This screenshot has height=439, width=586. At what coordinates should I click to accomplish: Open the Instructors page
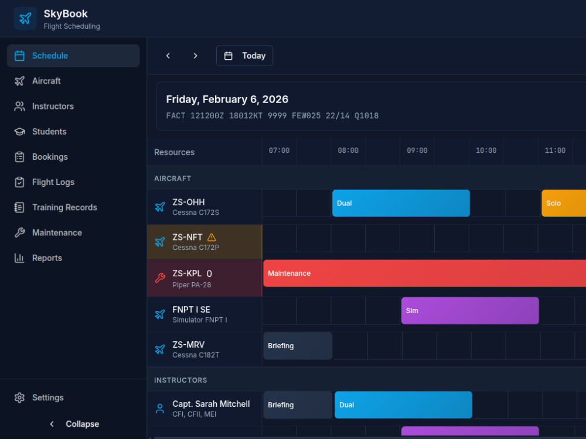[73, 107]
